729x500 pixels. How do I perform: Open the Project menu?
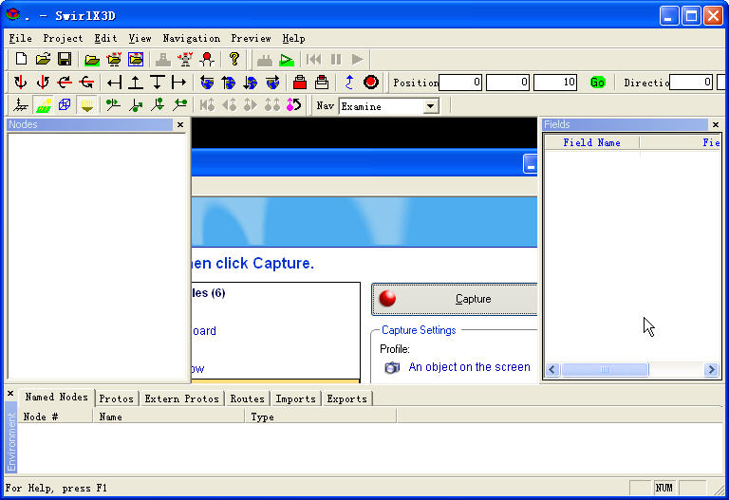pyautogui.click(x=63, y=38)
